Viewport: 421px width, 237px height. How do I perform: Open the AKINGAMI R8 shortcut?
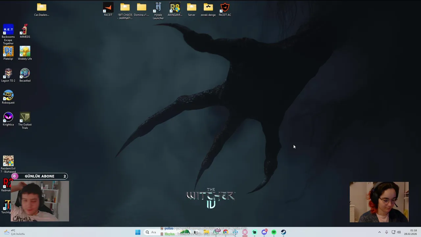[x=175, y=10]
